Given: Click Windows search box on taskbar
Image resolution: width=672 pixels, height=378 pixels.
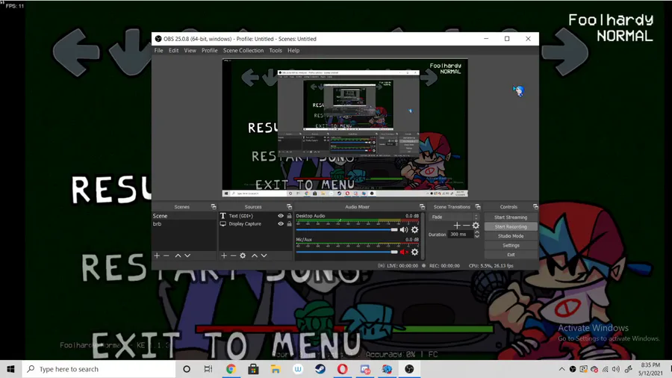Looking at the screenshot, I should (99, 369).
